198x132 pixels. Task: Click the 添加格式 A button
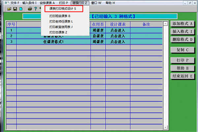tap(182, 24)
